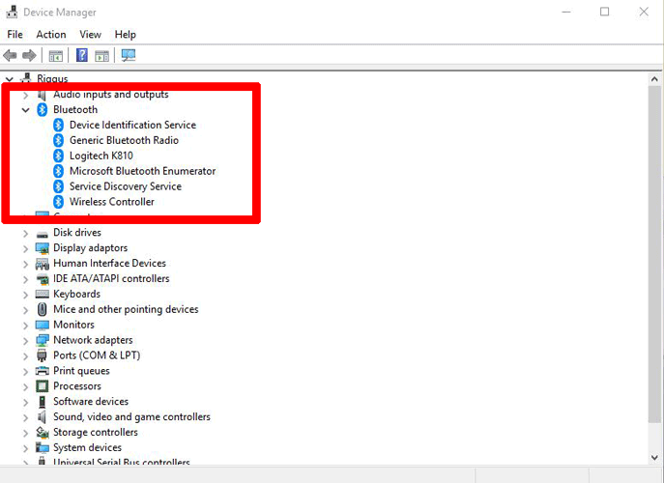
Task: Click the scrollbar up arrow
Action: point(654,79)
